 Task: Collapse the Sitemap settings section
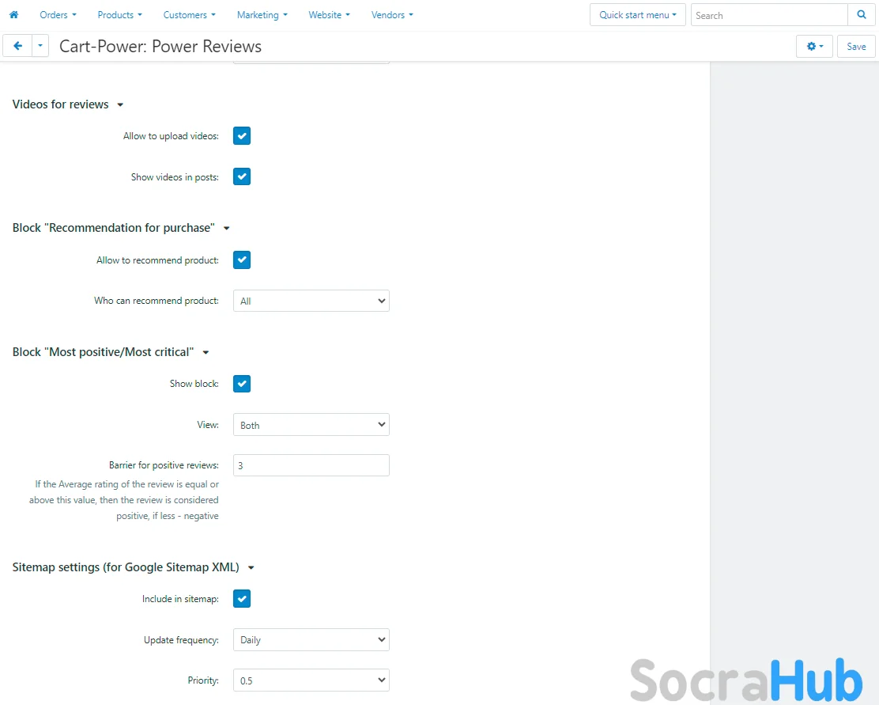[134, 567]
